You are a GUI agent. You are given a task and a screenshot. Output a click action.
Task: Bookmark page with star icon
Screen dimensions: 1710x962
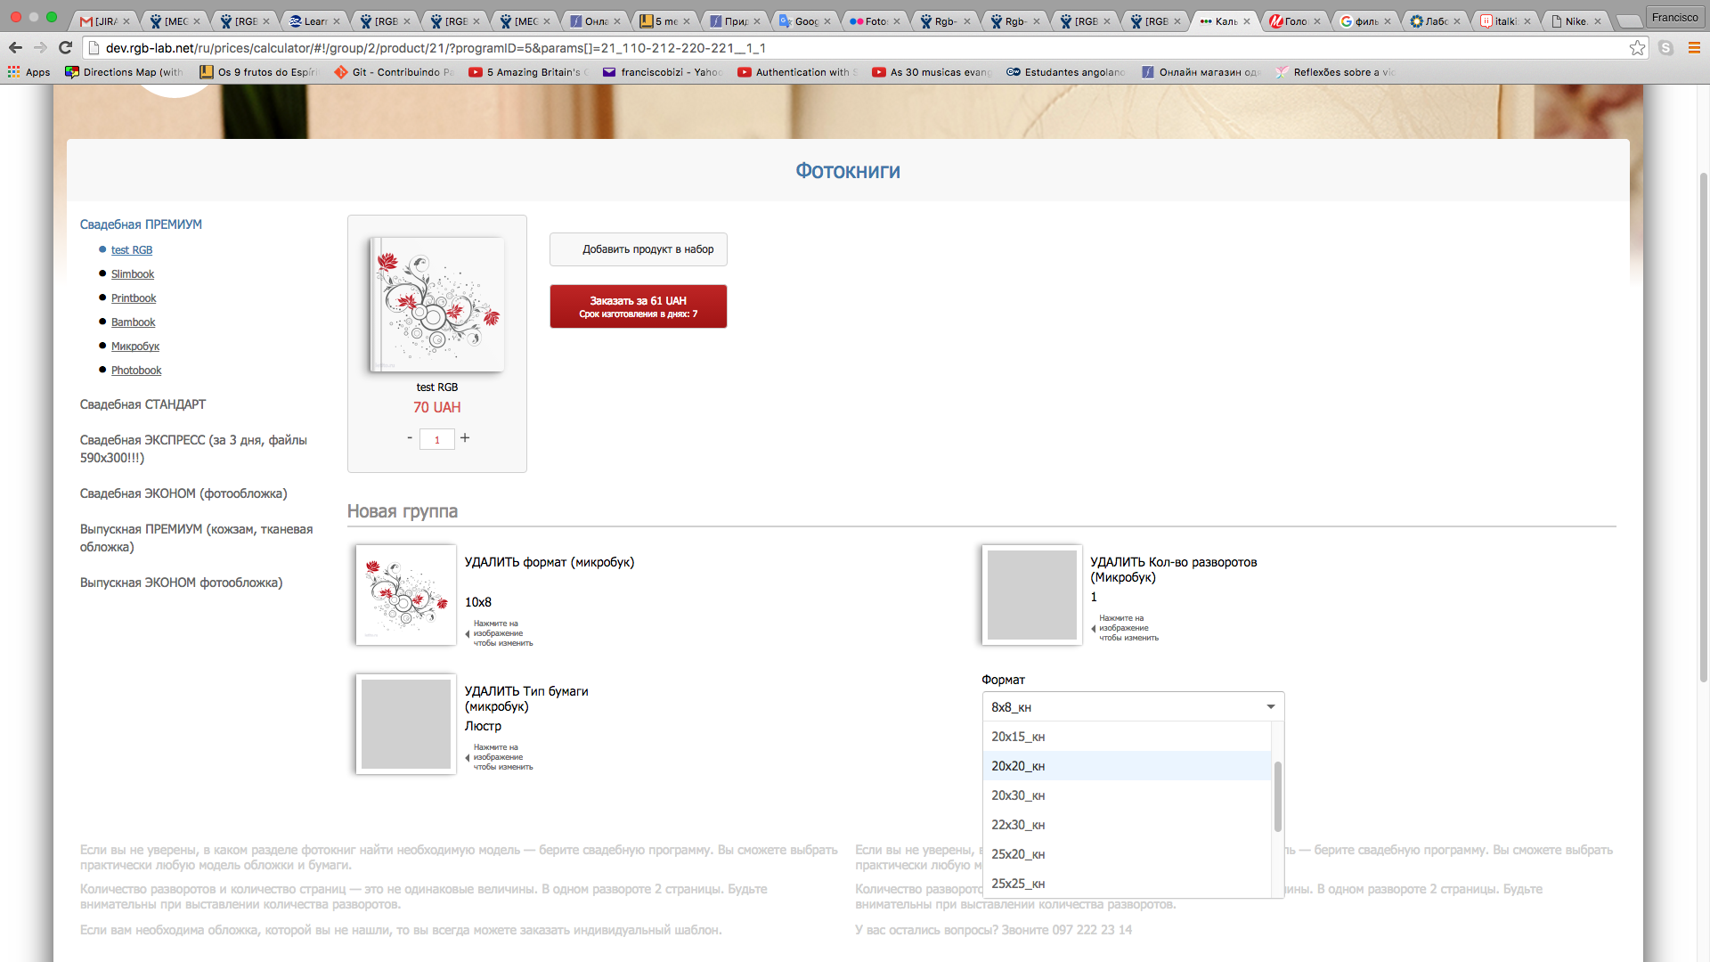1637,48
